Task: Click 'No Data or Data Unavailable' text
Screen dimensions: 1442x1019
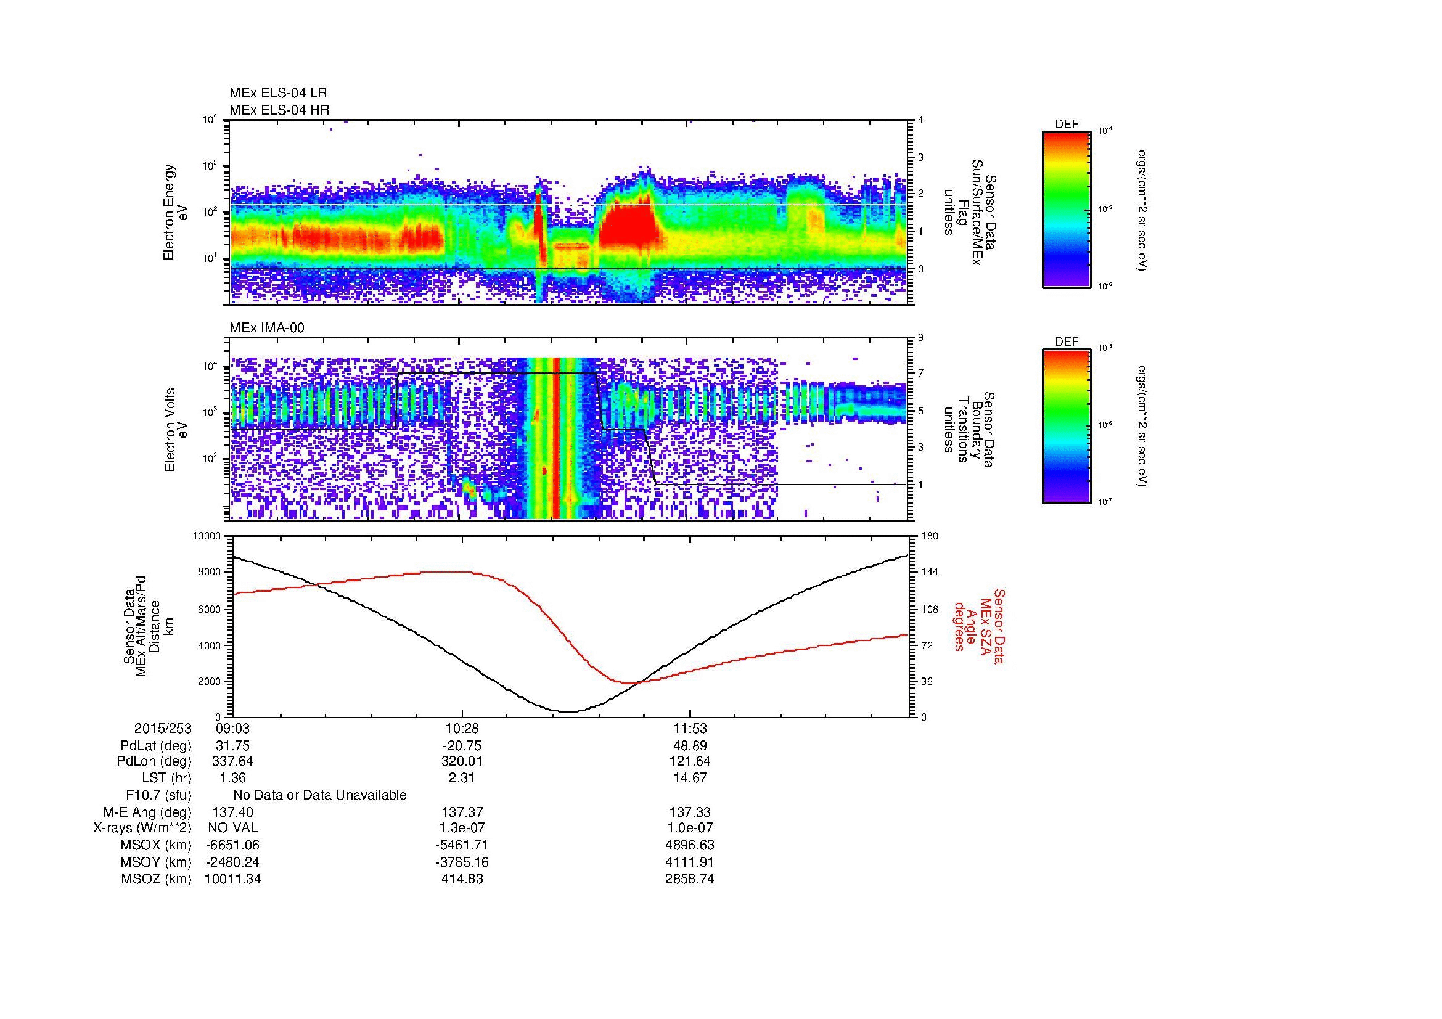Action: (x=320, y=795)
